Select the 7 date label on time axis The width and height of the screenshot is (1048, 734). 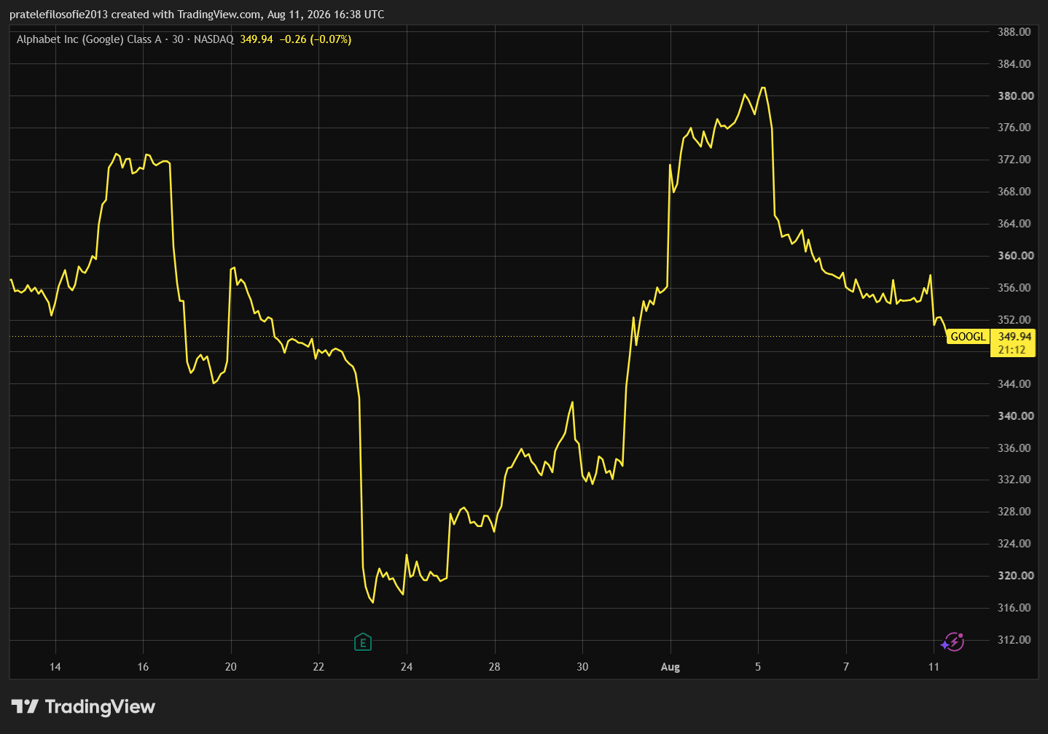point(846,667)
